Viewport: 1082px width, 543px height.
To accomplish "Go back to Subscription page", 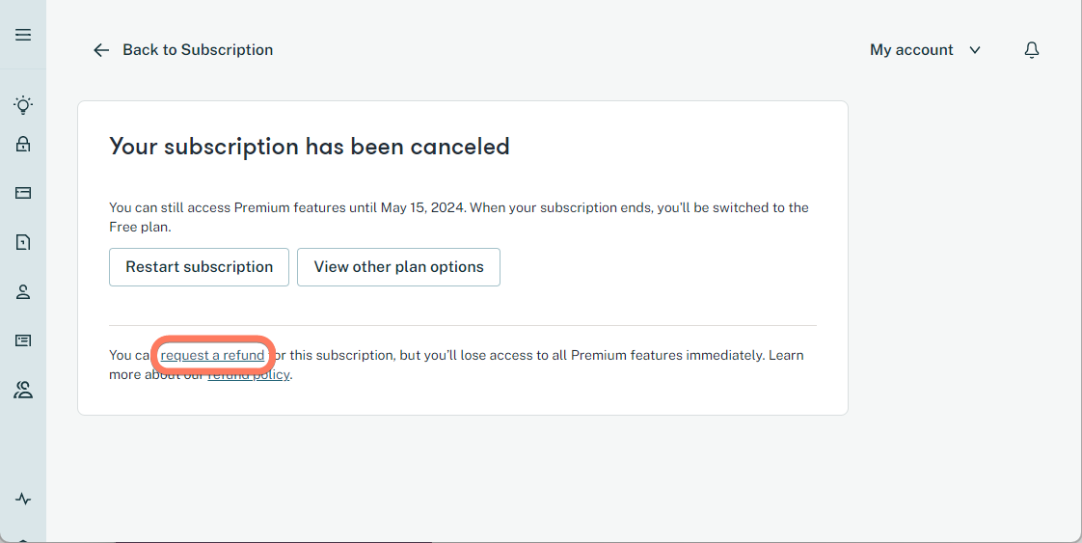I will pos(198,50).
